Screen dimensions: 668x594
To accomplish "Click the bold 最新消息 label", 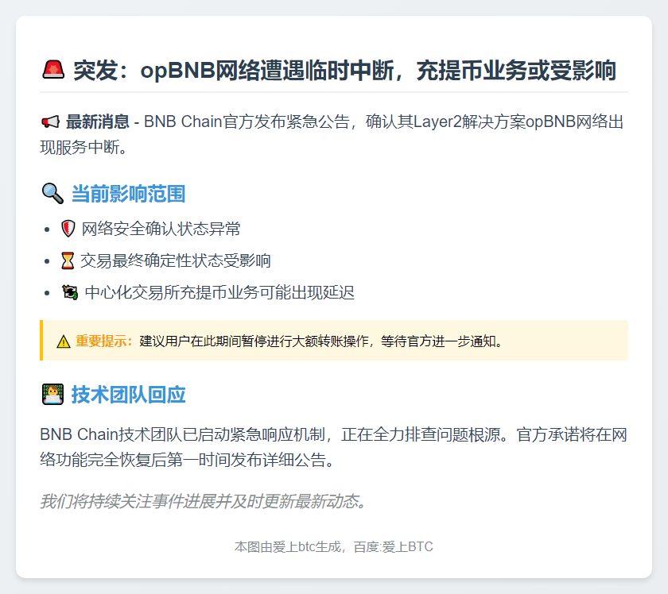I will [97, 122].
